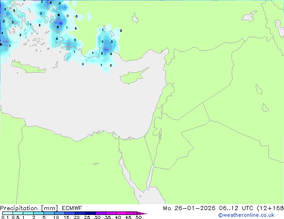Click the 'Precipitation' title word
284x219 pixels.
[19, 208]
